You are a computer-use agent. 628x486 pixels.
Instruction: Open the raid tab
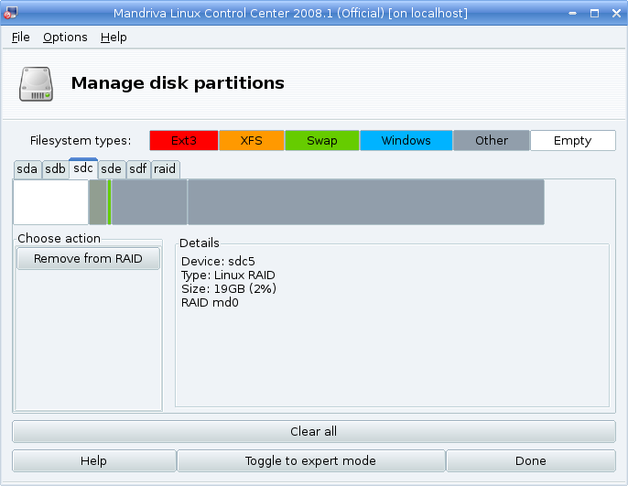click(165, 169)
